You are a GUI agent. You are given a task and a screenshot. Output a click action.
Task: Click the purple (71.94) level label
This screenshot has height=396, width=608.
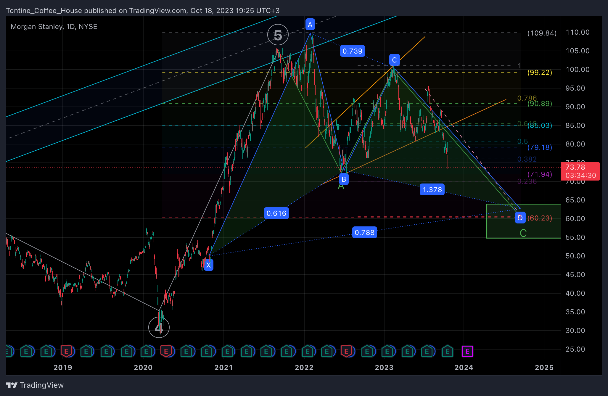pos(540,174)
